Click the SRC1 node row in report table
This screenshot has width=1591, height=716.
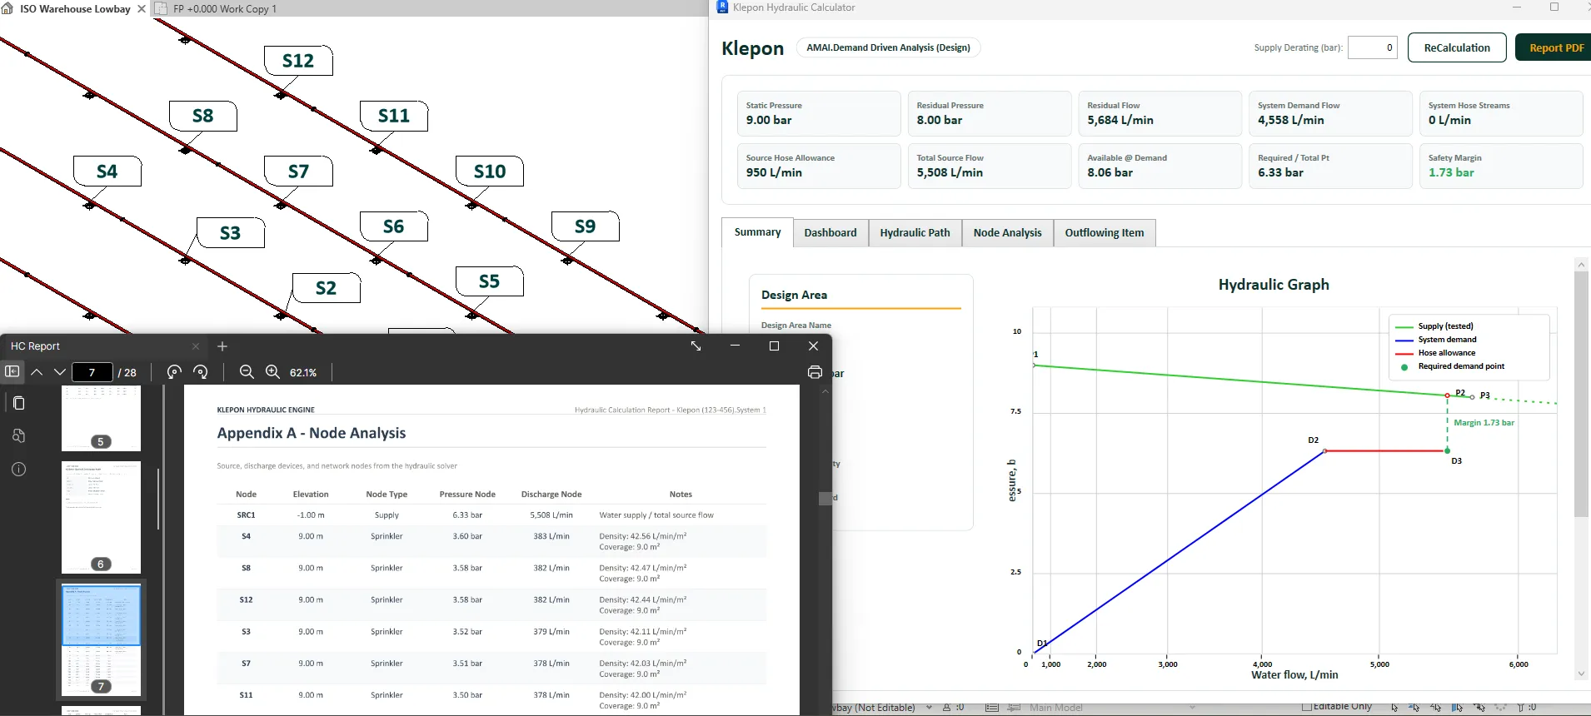491,515
